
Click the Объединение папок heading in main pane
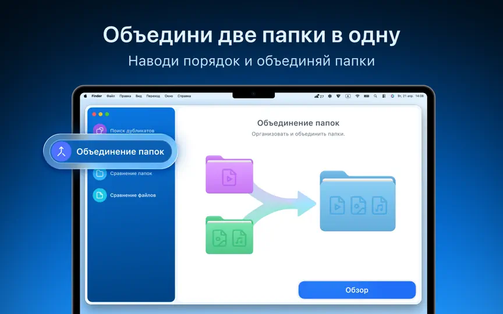(298, 123)
